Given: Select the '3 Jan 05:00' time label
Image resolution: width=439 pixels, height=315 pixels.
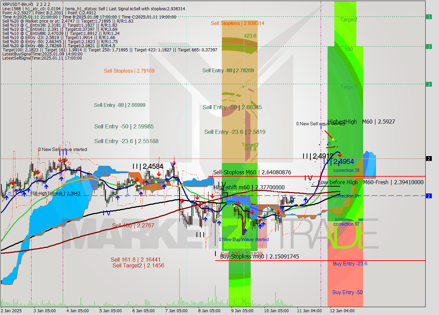Looking at the screenshot, I should 45,311.
